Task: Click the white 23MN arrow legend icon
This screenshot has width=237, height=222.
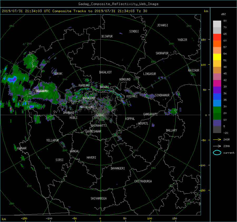Action: [x=217, y=146]
